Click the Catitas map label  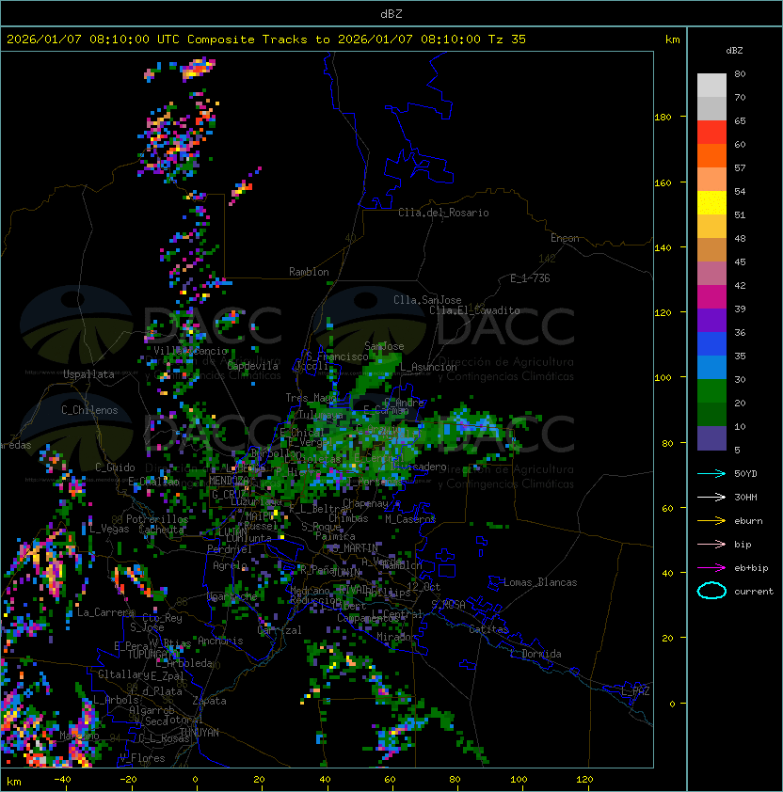click(x=488, y=629)
